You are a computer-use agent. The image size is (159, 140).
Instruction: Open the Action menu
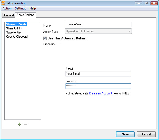(x=7, y=8)
